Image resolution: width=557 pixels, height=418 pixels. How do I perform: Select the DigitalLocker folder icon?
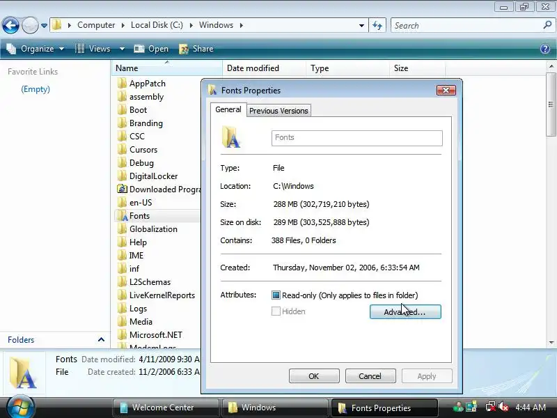click(x=122, y=176)
